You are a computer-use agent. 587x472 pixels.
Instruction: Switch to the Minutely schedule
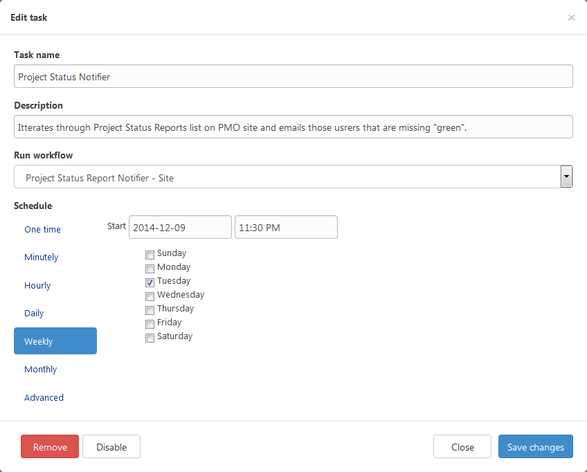tap(41, 257)
